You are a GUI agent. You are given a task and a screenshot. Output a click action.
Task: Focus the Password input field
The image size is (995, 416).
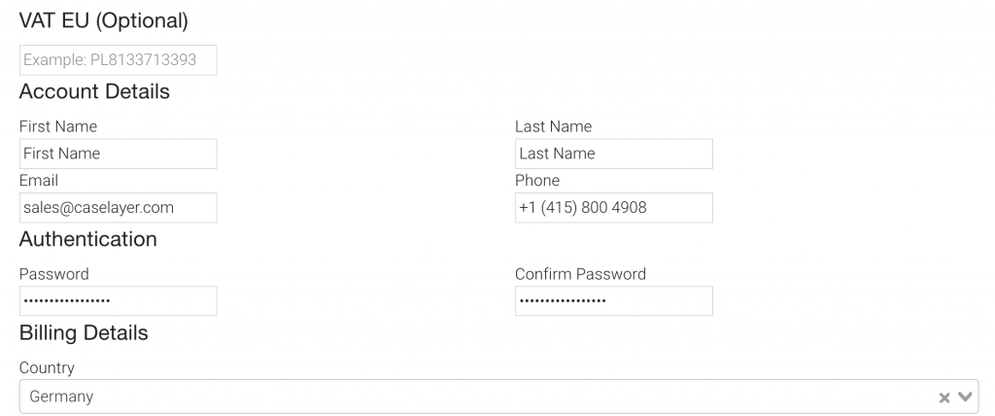point(118,300)
